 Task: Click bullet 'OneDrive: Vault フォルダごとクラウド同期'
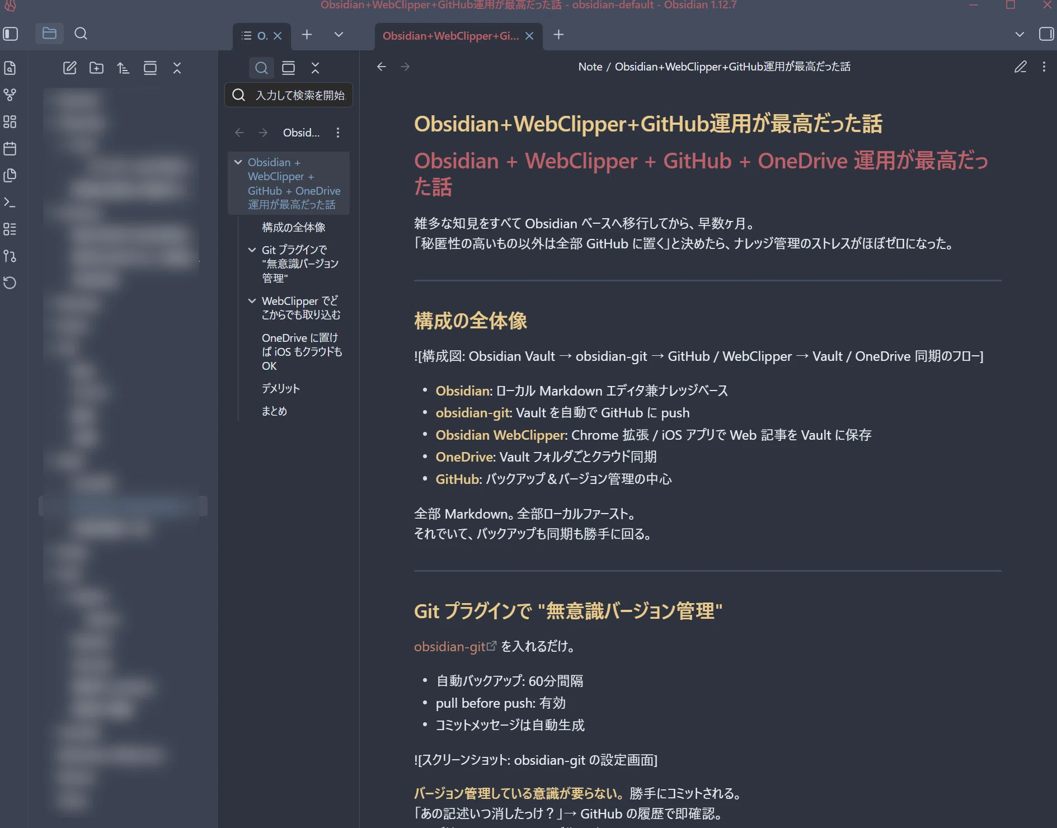[546, 457]
